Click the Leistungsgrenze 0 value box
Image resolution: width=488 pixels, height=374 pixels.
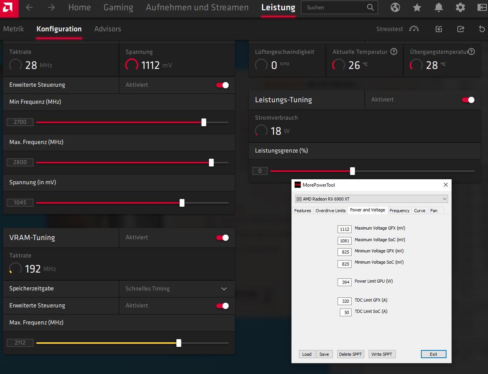click(260, 171)
